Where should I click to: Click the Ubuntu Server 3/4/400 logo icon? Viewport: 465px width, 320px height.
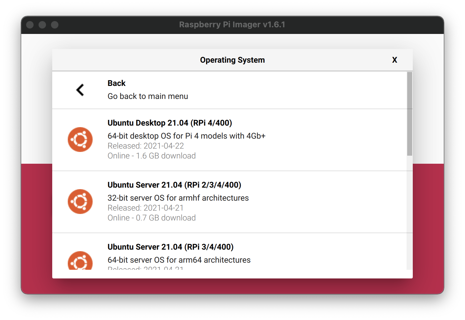click(x=80, y=260)
